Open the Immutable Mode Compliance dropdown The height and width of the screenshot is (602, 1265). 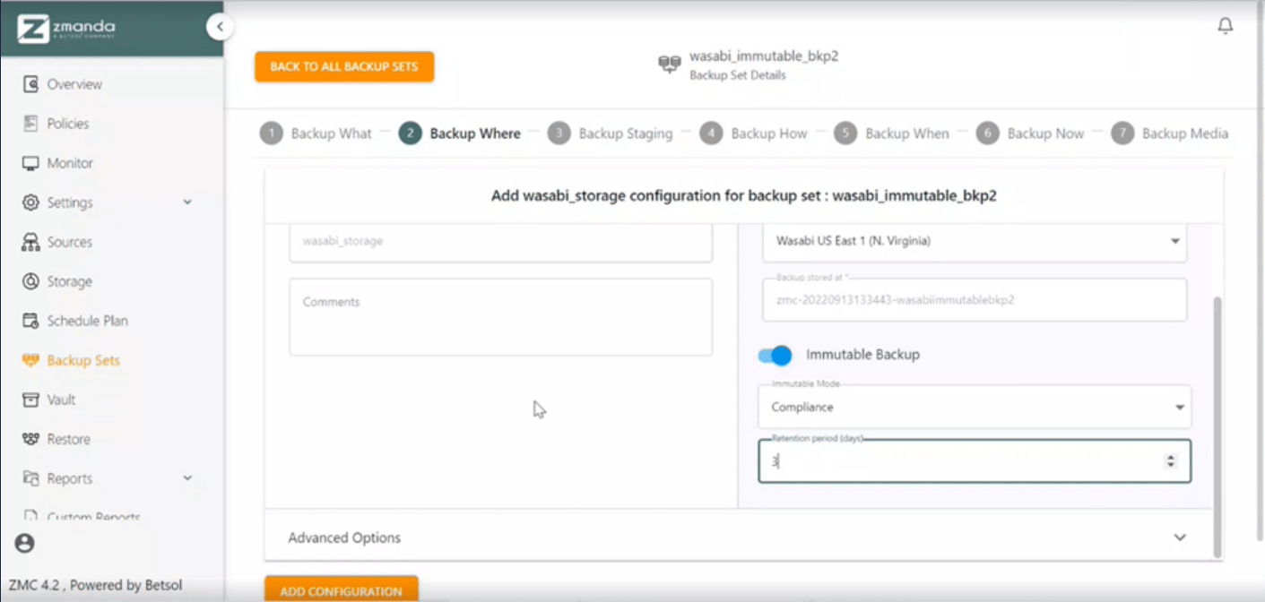point(974,408)
